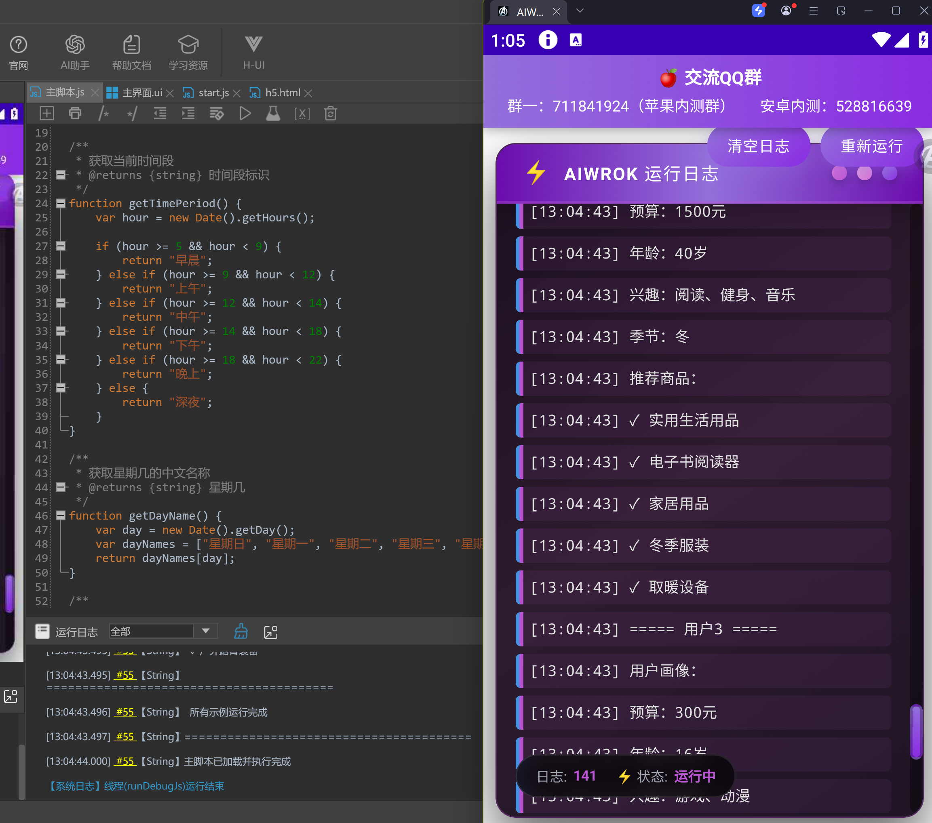Screen dimensions: 932x823
Task: Click the log count '141'
Action: tap(584, 776)
